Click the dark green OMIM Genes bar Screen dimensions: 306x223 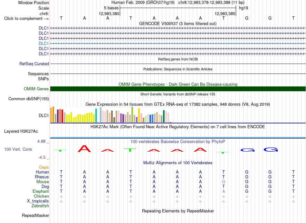point(178,89)
